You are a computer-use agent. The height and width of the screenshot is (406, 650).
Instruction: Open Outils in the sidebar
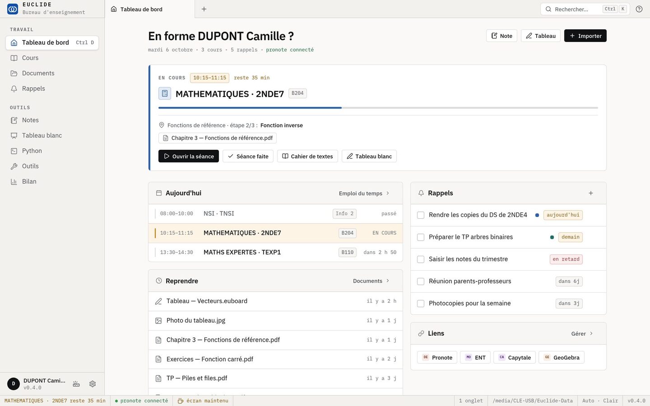[52, 166]
